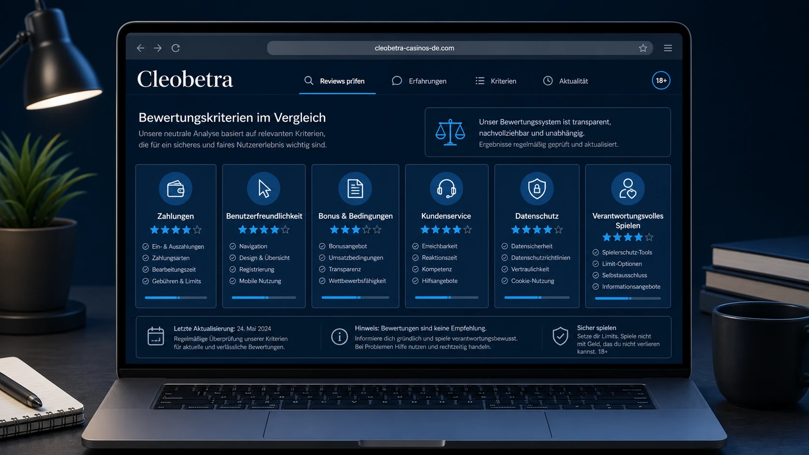Click the document icon above Bonus & Bedingungen
The width and height of the screenshot is (809, 455).
coord(355,189)
